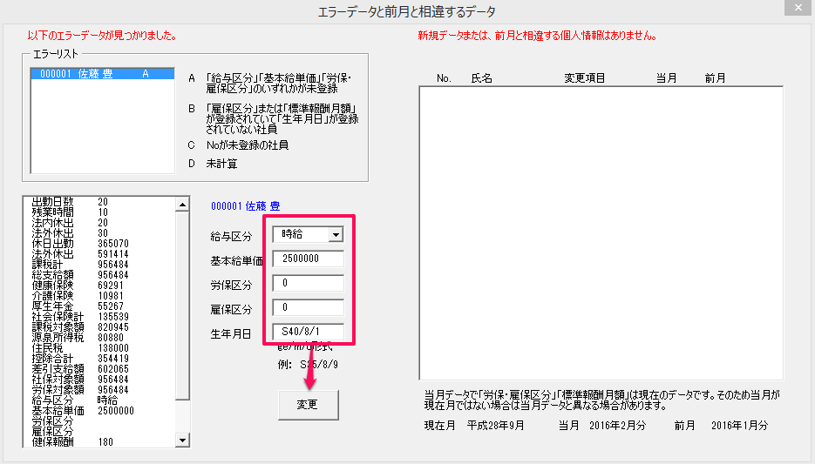
Task: Select the 源泉所得税 row in data list
Action: [x=77, y=337]
